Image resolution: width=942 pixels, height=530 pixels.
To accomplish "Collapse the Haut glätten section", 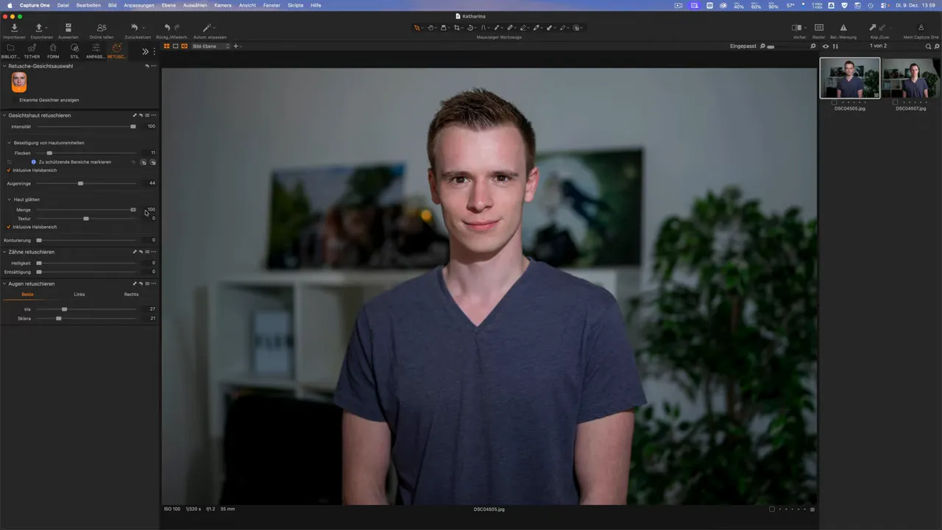I will [8, 199].
